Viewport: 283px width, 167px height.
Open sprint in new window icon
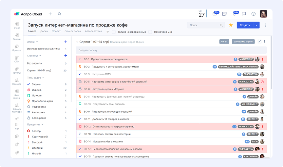pos(259,42)
